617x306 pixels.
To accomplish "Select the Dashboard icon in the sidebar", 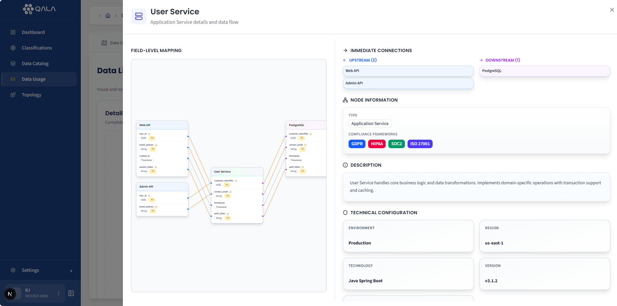I will (x=13, y=32).
